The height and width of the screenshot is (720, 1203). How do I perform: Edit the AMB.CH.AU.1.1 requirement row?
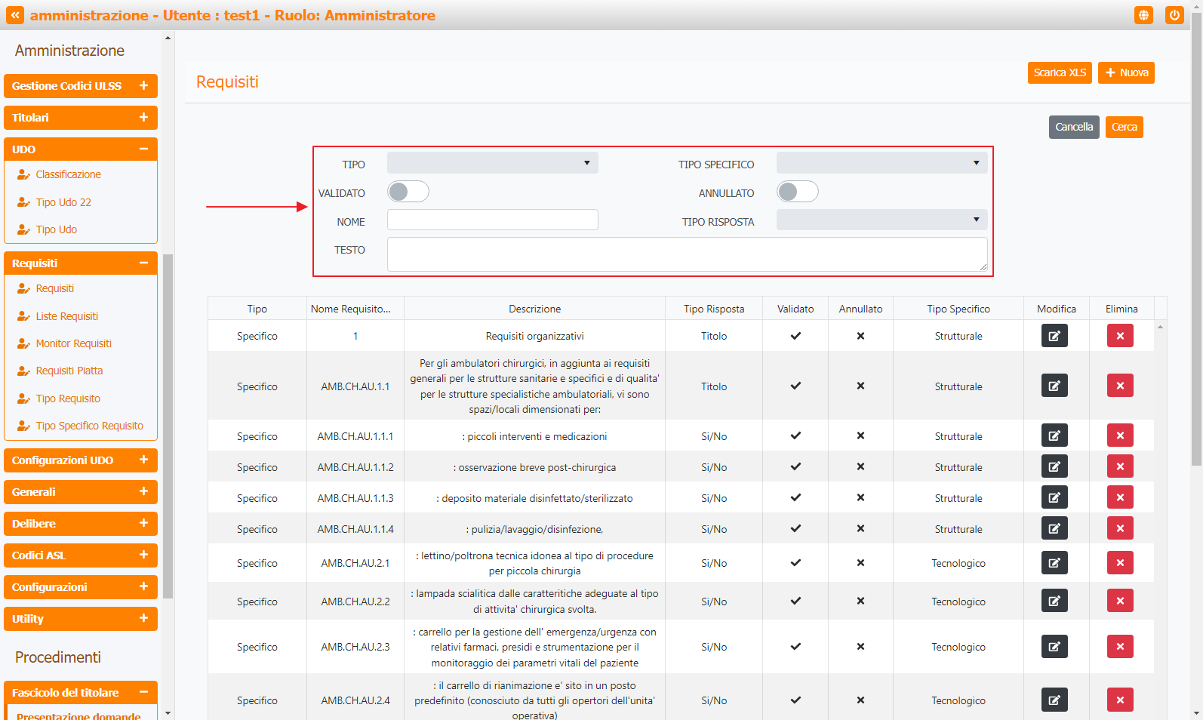click(x=1054, y=386)
